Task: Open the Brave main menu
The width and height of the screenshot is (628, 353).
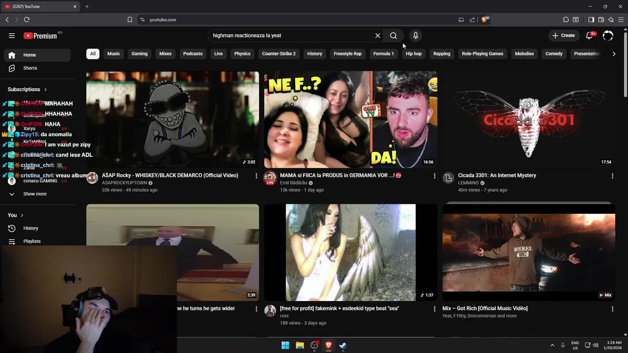Action: click(621, 20)
